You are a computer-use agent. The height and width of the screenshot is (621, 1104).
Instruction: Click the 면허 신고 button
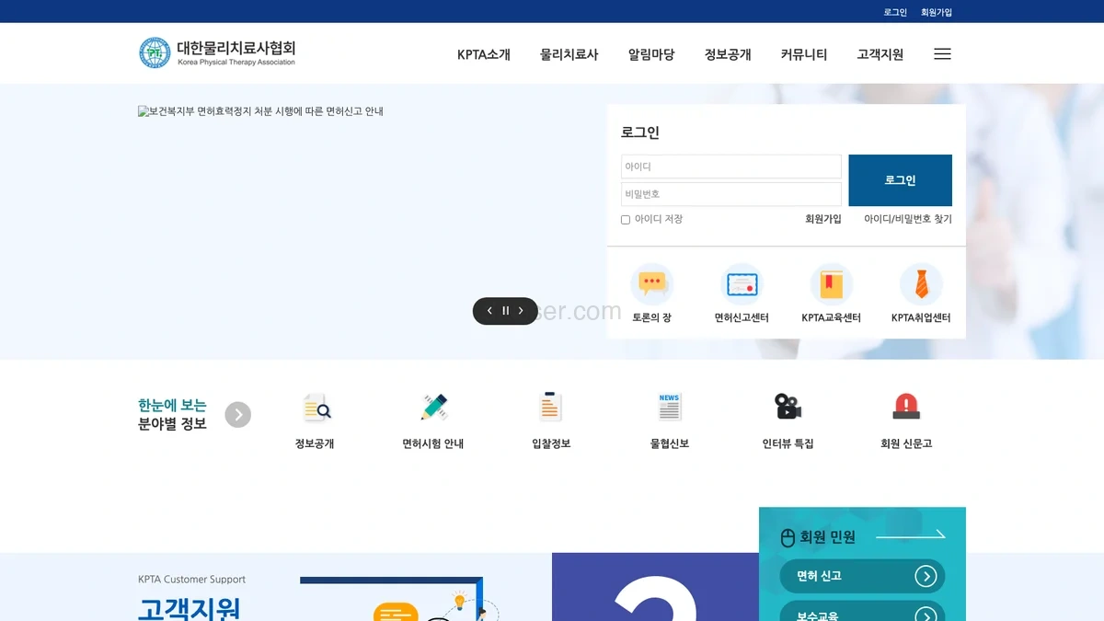coord(862,576)
